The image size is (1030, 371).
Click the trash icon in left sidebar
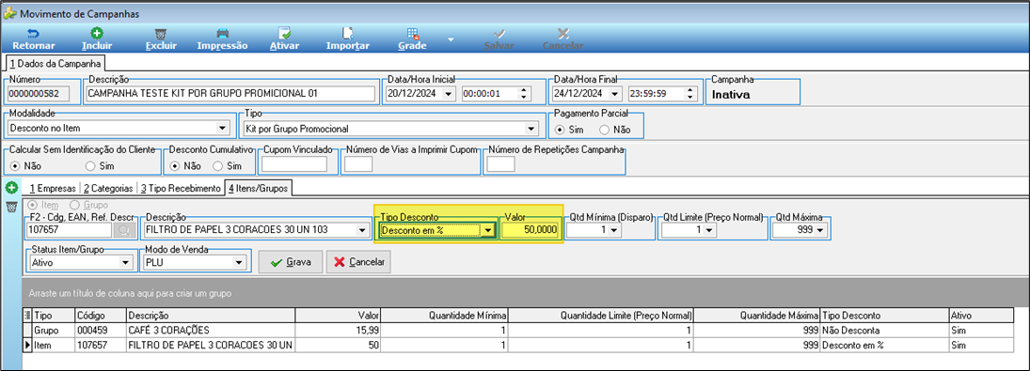(x=11, y=208)
